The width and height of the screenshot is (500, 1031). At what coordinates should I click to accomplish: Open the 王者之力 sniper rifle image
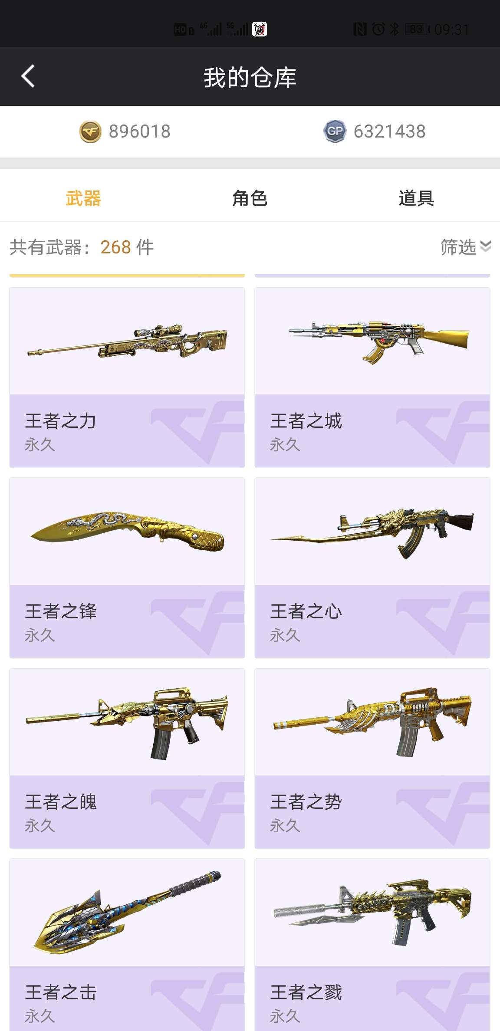pos(127,341)
